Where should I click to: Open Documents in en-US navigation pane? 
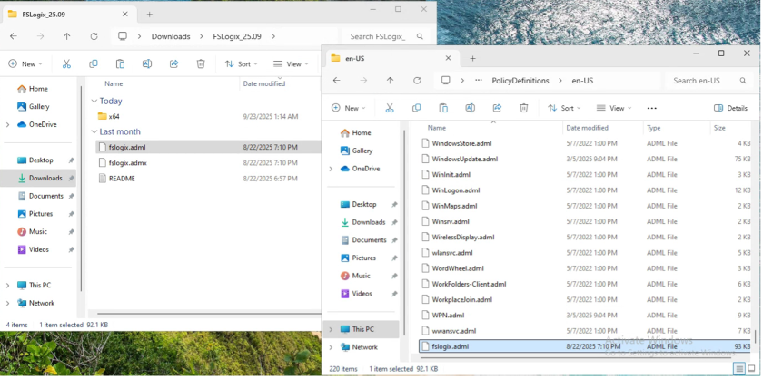(x=369, y=240)
